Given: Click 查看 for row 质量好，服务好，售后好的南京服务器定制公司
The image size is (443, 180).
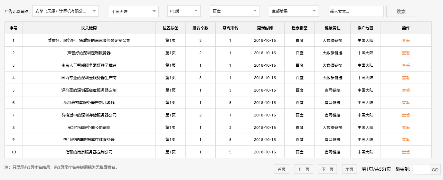Looking at the screenshot, I should click(x=406, y=40).
